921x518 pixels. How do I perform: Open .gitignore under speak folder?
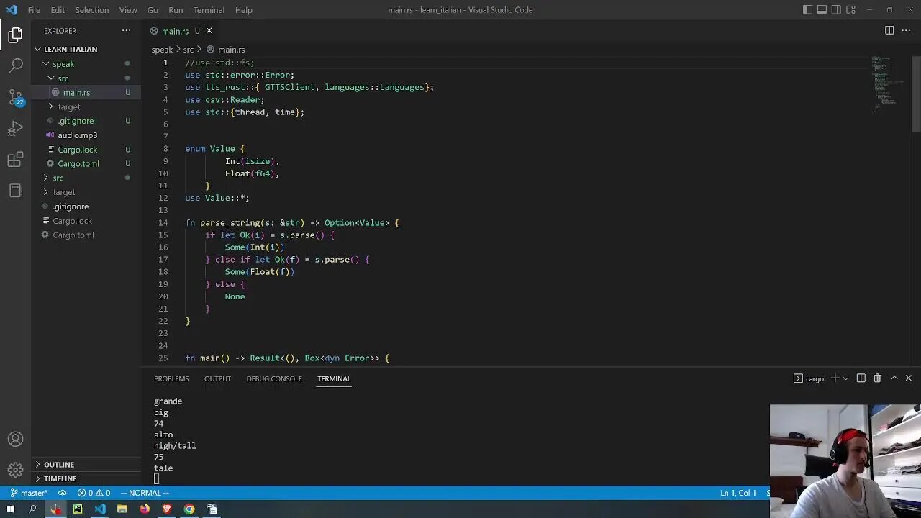click(86, 121)
